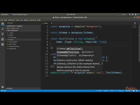Image resolution: width=140 pixels, height=105 pixels.
Task: Click the clock in top bar
Action: point(71,15)
